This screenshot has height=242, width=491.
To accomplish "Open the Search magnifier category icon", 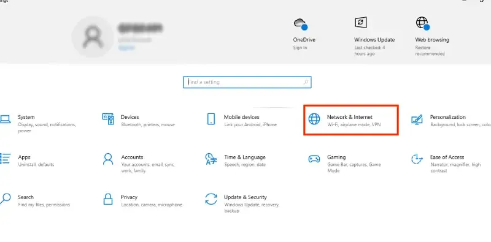I will tap(5, 199).
